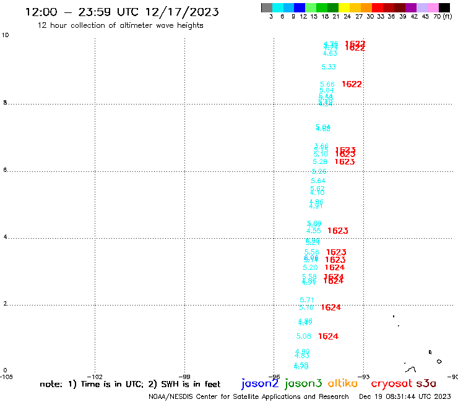458x402 pixels.
Task: Click the 1623 time label beside 5.56
Action: 336,252
